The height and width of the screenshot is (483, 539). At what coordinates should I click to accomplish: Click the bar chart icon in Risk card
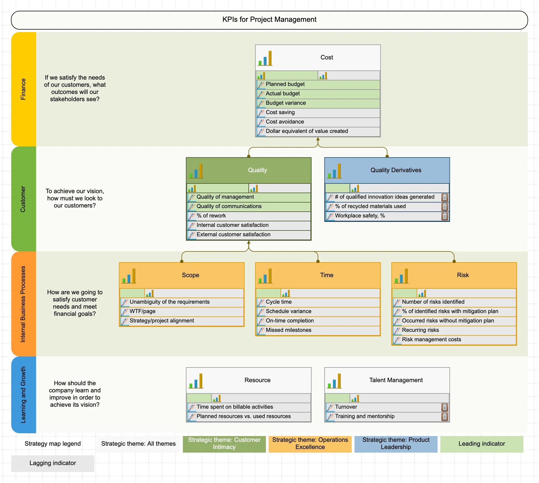click(401, 276)
